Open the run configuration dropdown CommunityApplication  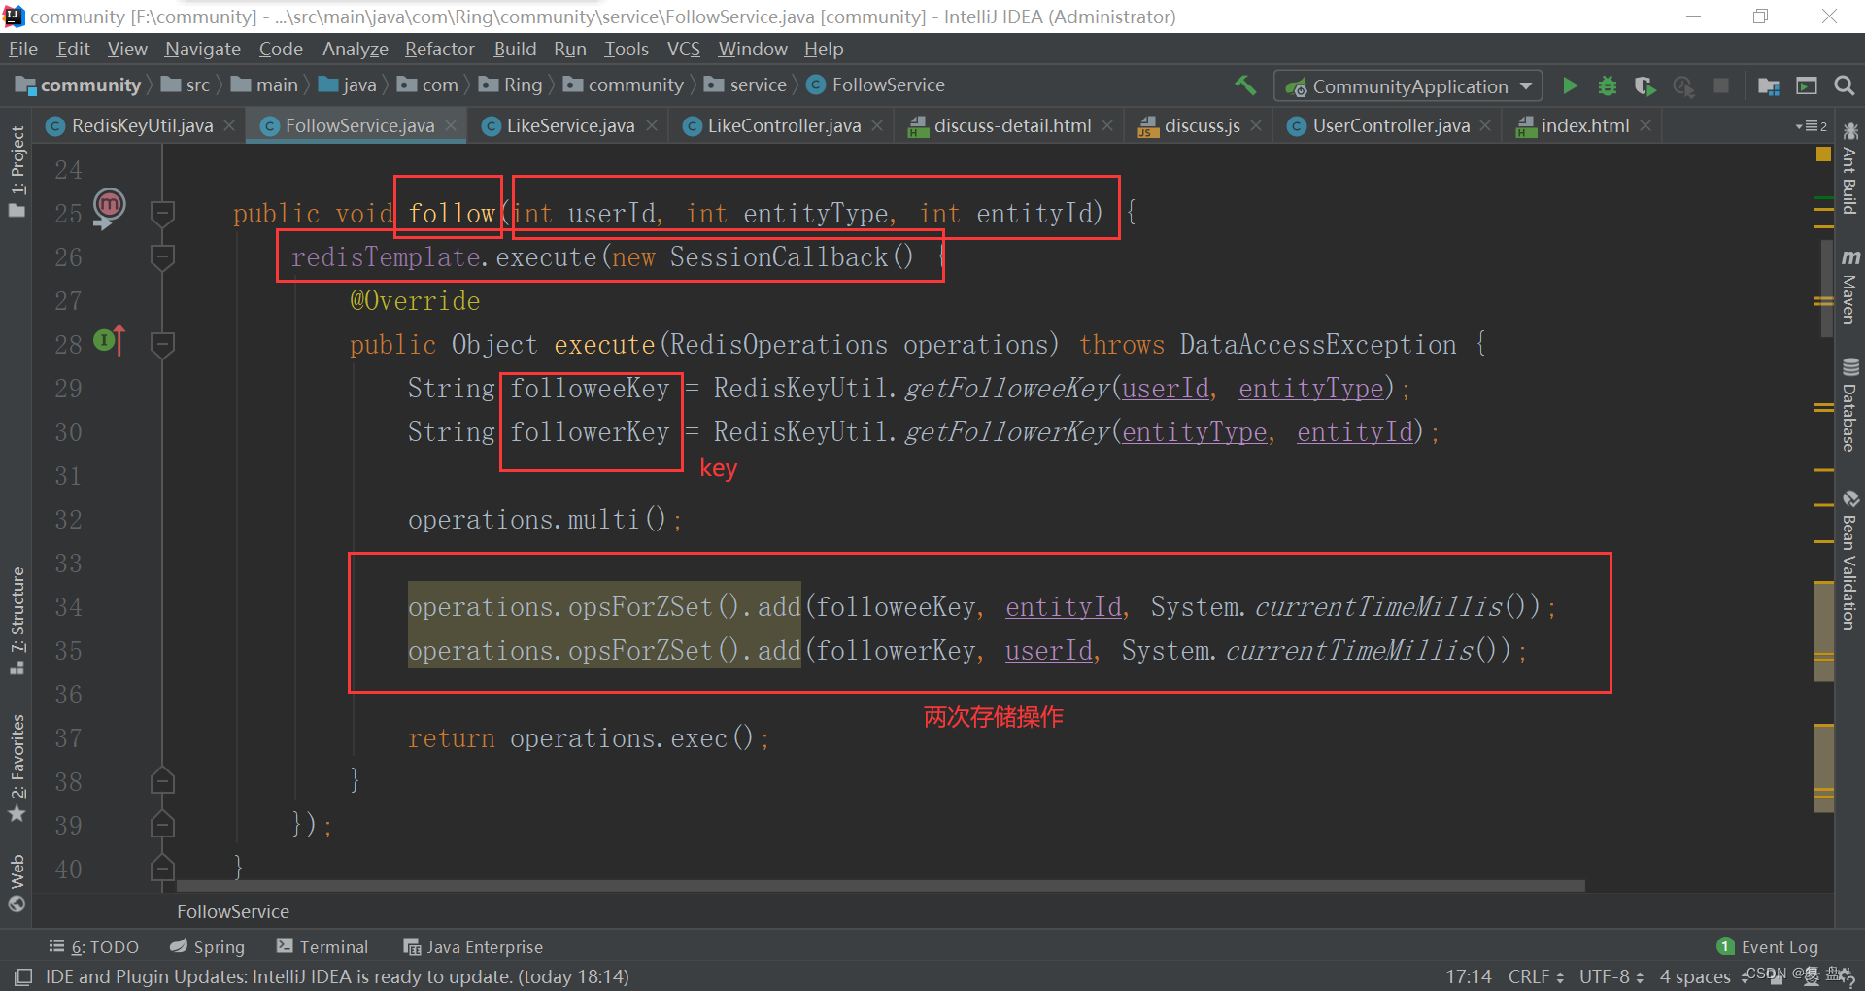(1407, 85)
